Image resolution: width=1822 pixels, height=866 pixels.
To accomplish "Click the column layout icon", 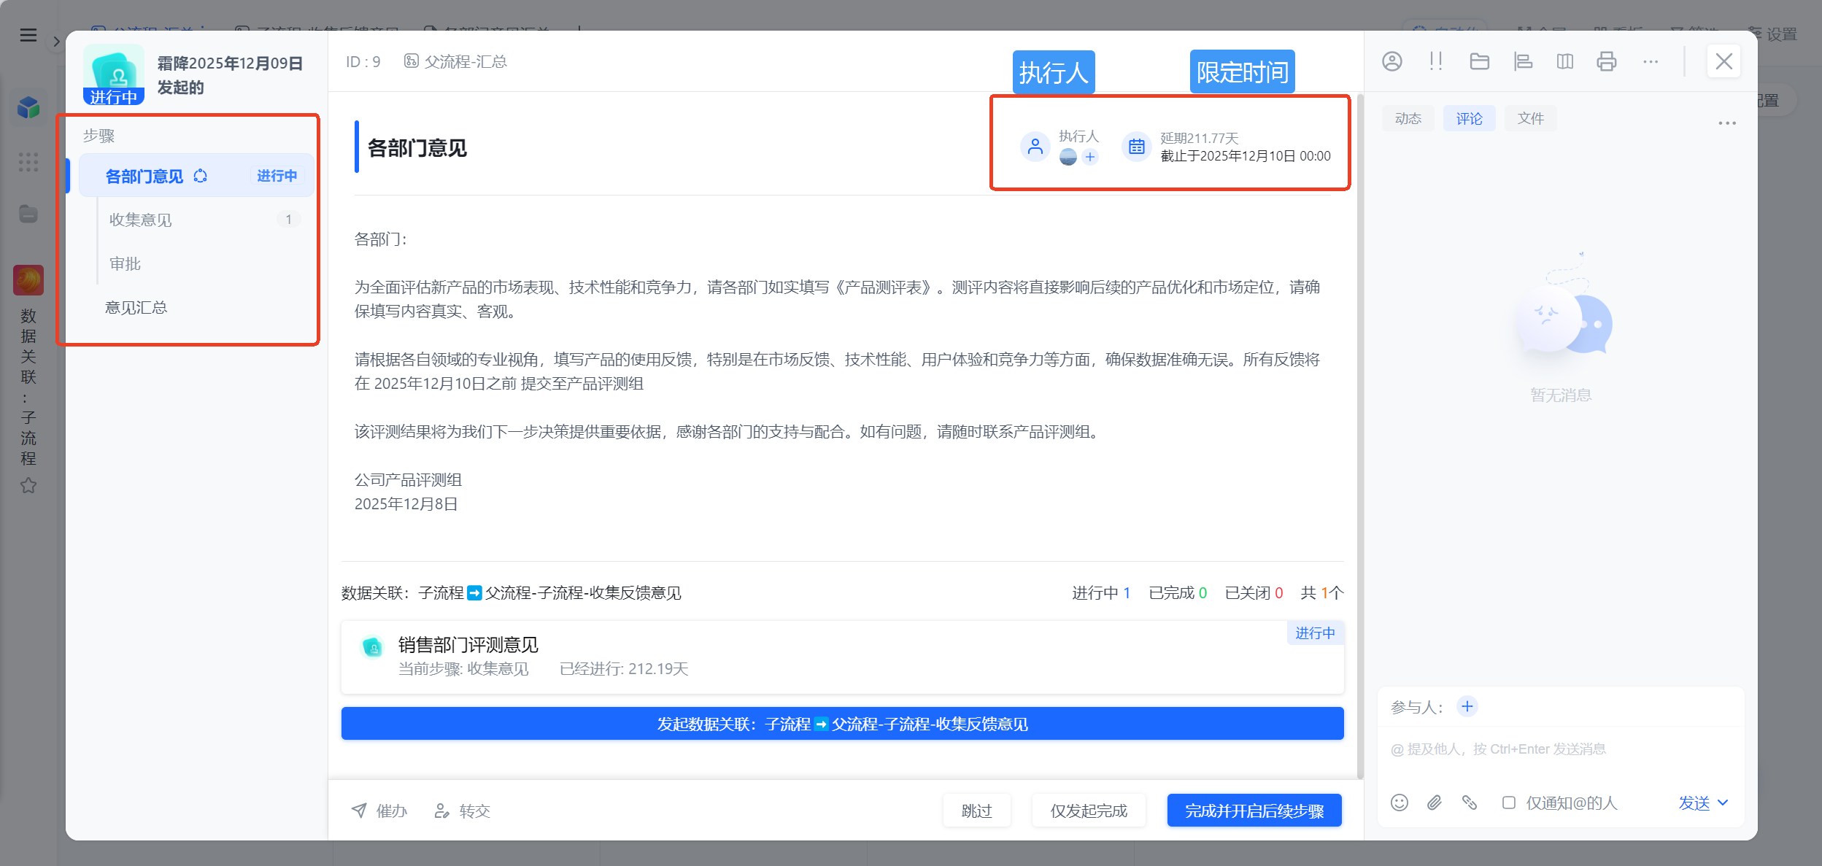I will click(x=1565, y=61).
